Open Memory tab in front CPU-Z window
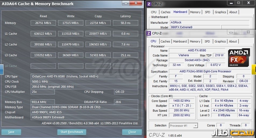 tap(195, 41)
